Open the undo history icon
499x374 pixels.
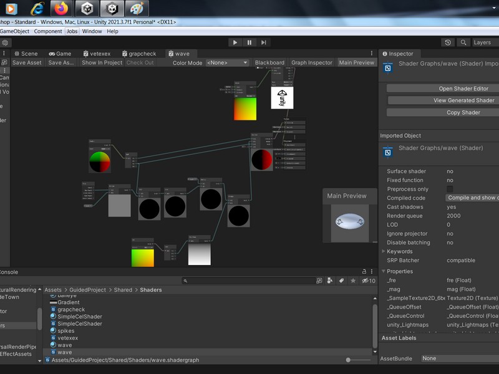[448, 42]
